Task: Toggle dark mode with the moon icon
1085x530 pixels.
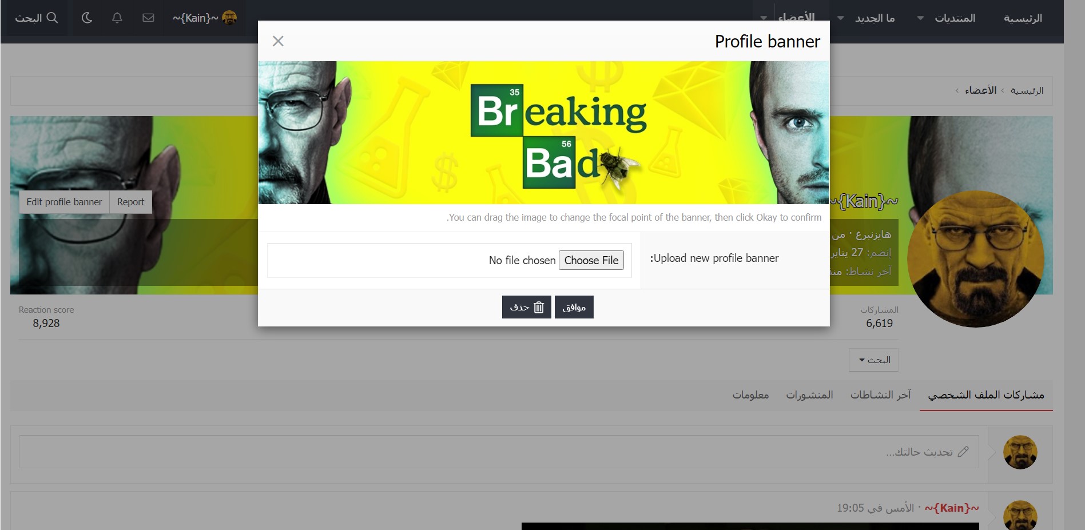Action: 87,18
